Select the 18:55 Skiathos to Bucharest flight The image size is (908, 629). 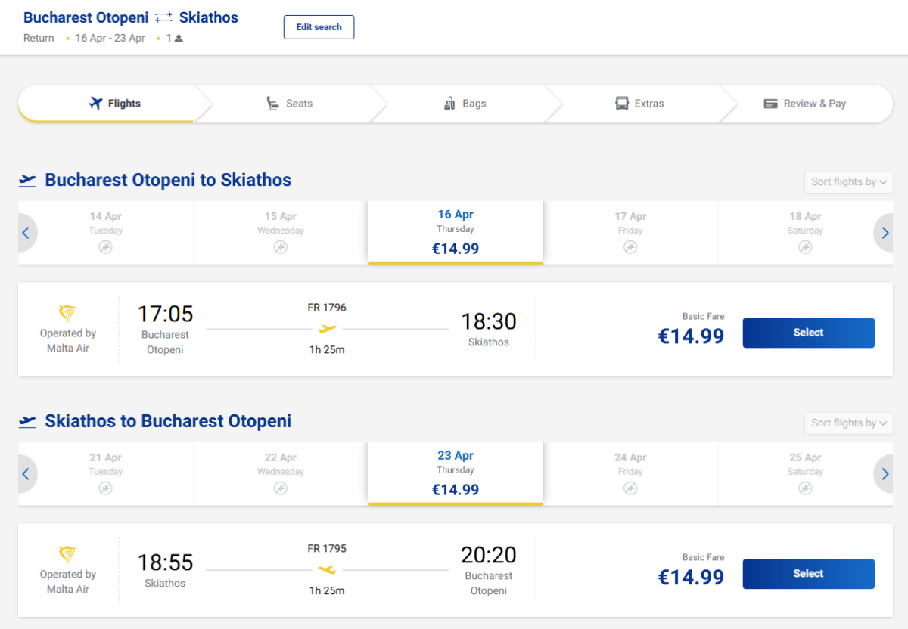(x=808, y=574)
